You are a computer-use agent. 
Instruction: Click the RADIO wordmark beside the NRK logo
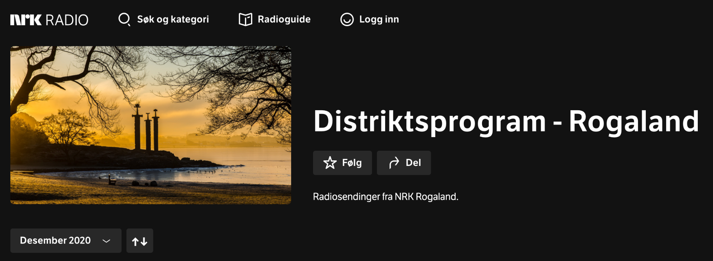pos(67,20)
